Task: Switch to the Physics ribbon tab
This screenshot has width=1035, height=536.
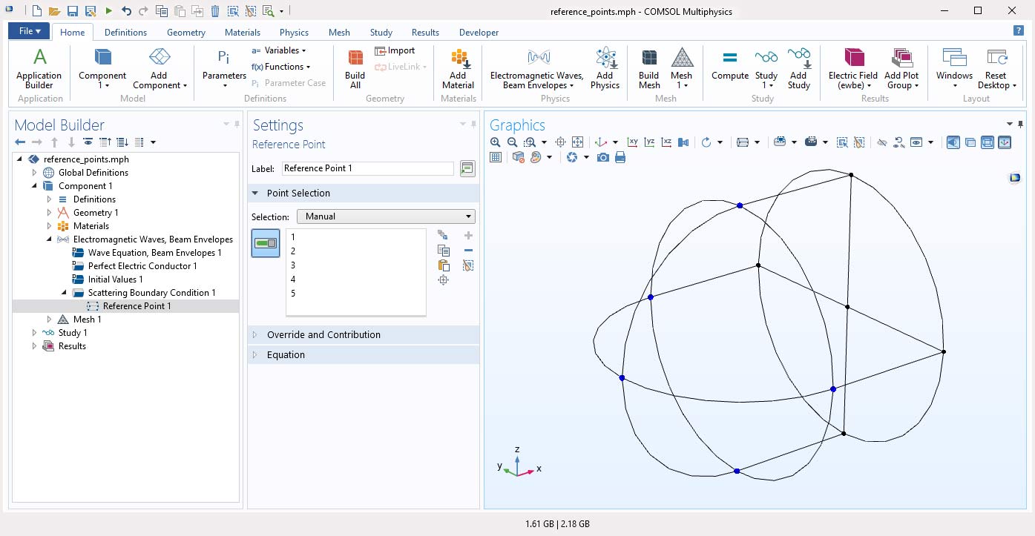Action: [294, 33]
